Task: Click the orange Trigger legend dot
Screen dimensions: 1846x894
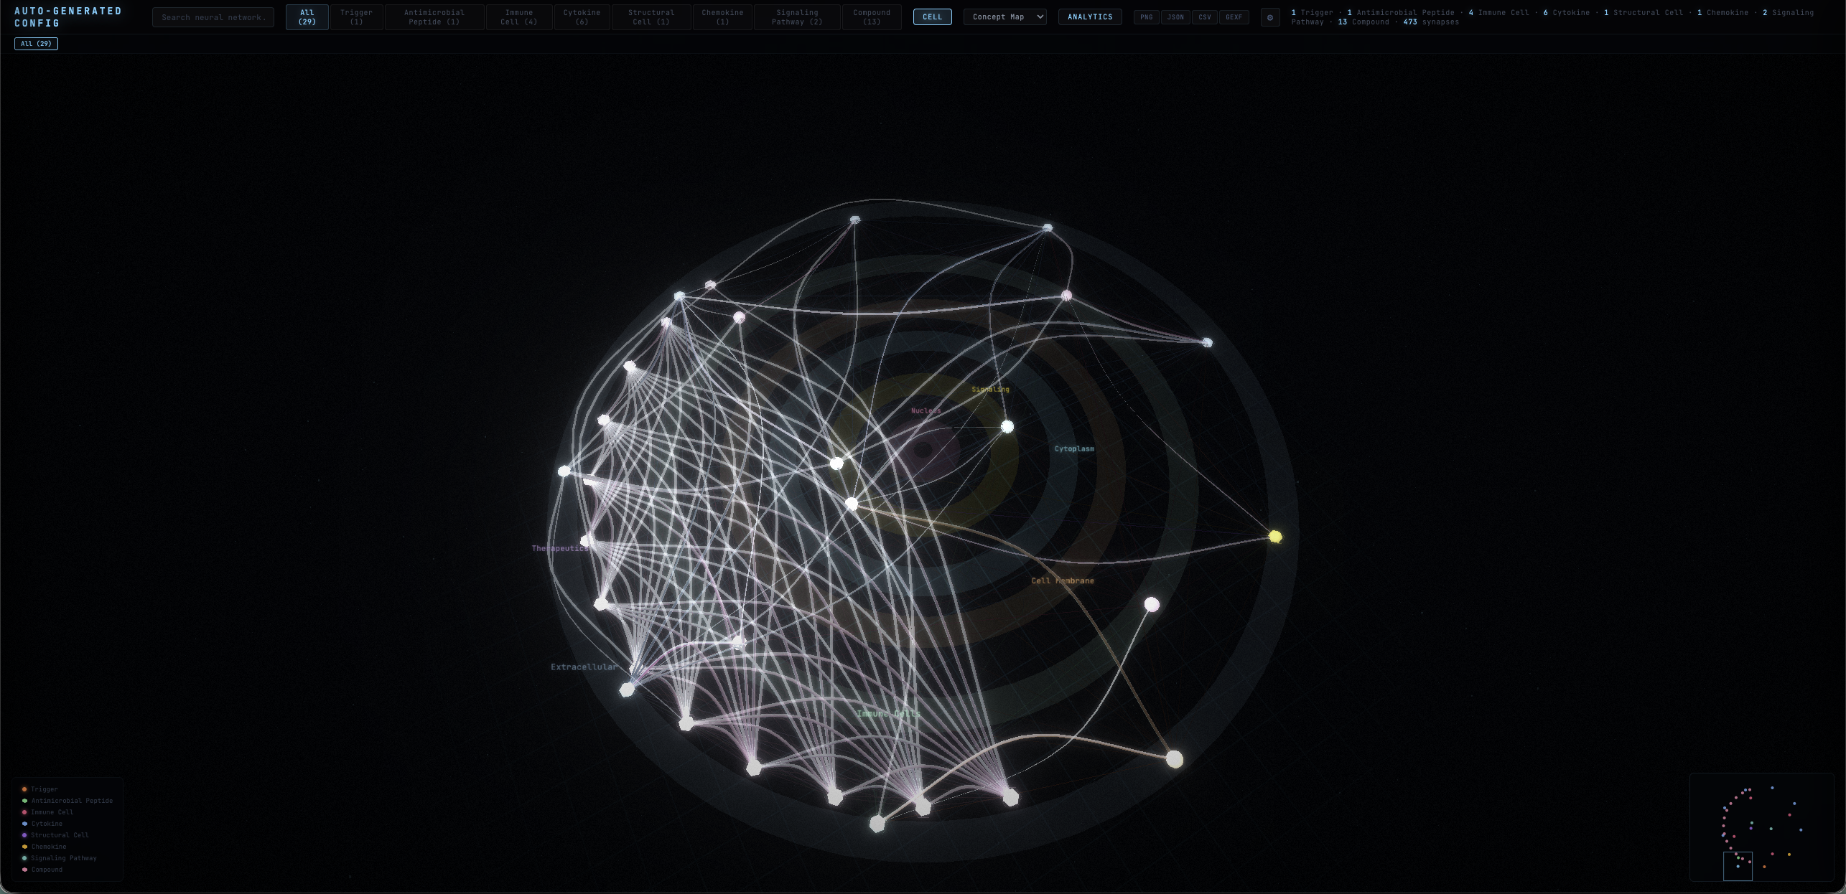Action: (x=24, y=789)
